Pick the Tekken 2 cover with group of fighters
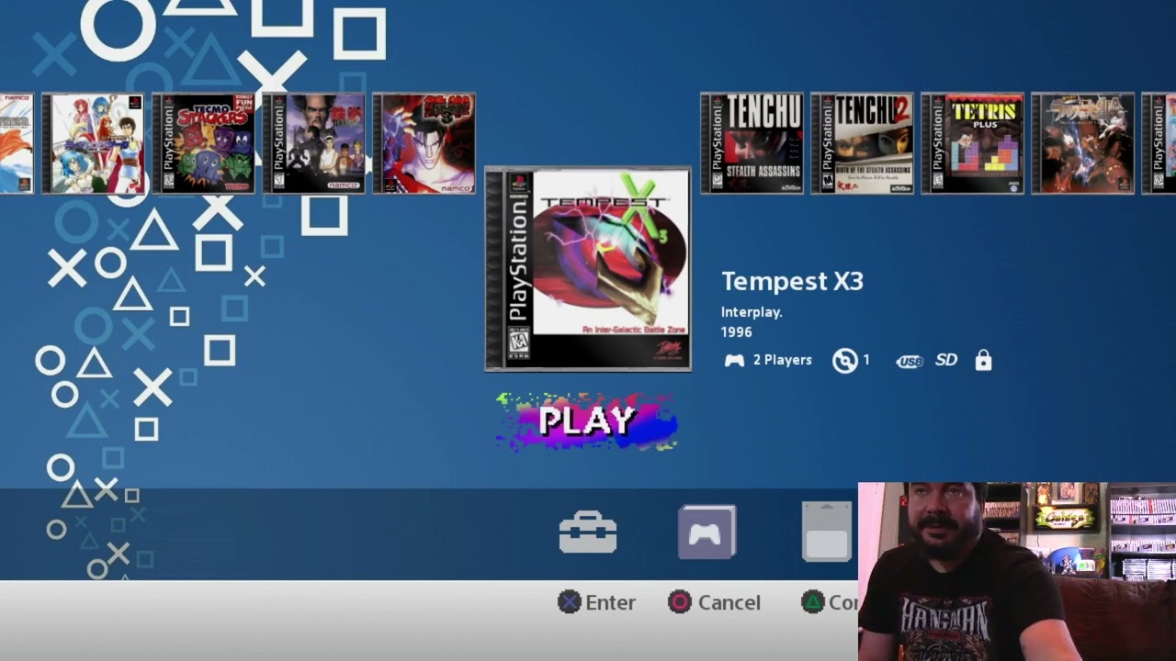 click(x=313, y=143)
